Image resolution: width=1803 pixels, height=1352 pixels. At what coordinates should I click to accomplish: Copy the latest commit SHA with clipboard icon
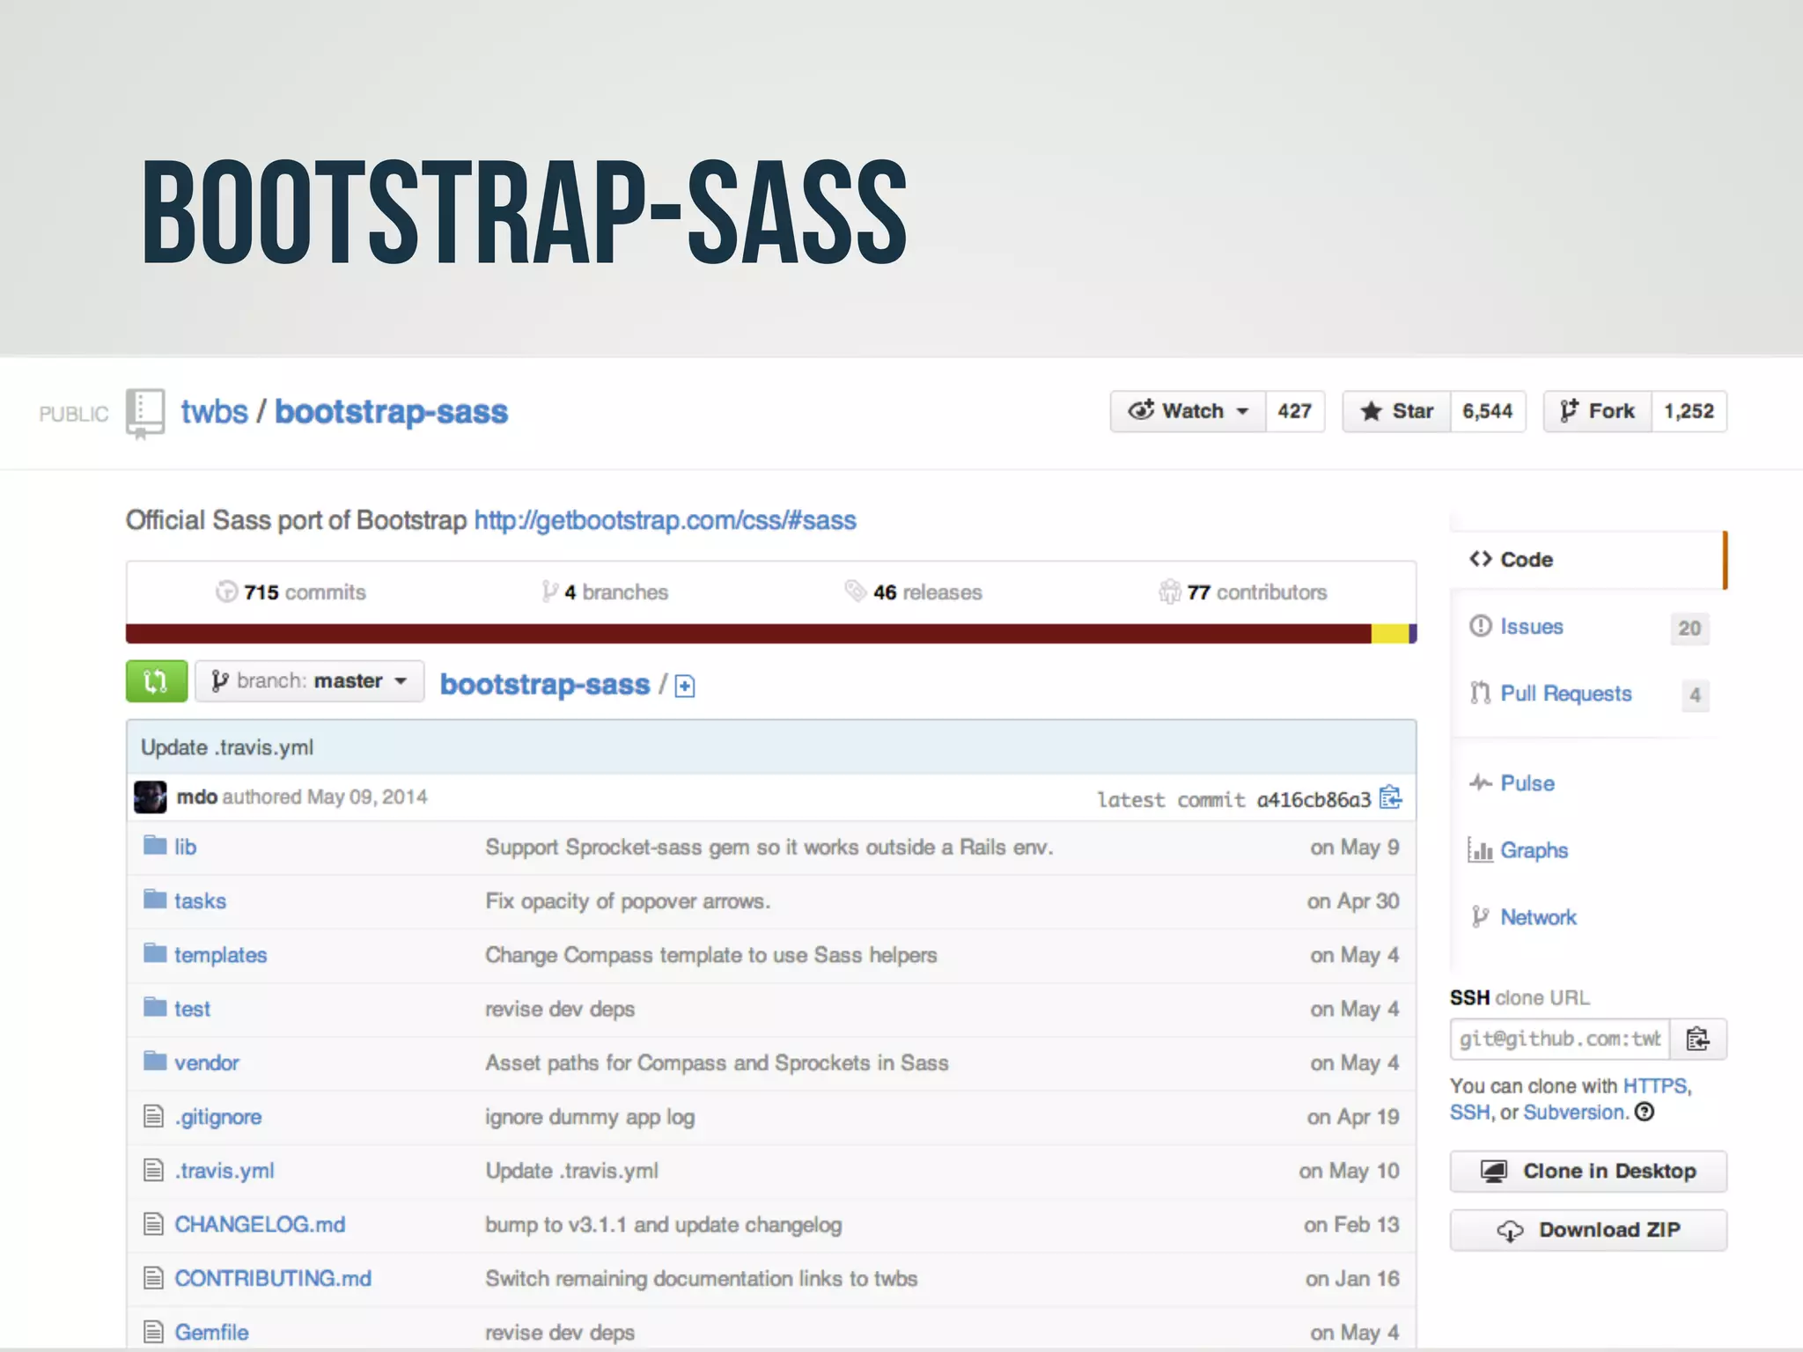coord(1391,797)
